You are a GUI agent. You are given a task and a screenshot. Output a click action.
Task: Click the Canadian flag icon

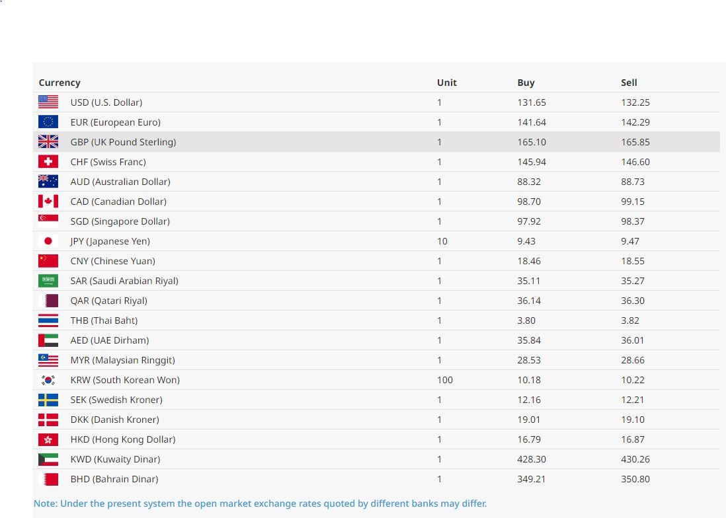click(x=48, y=202)
